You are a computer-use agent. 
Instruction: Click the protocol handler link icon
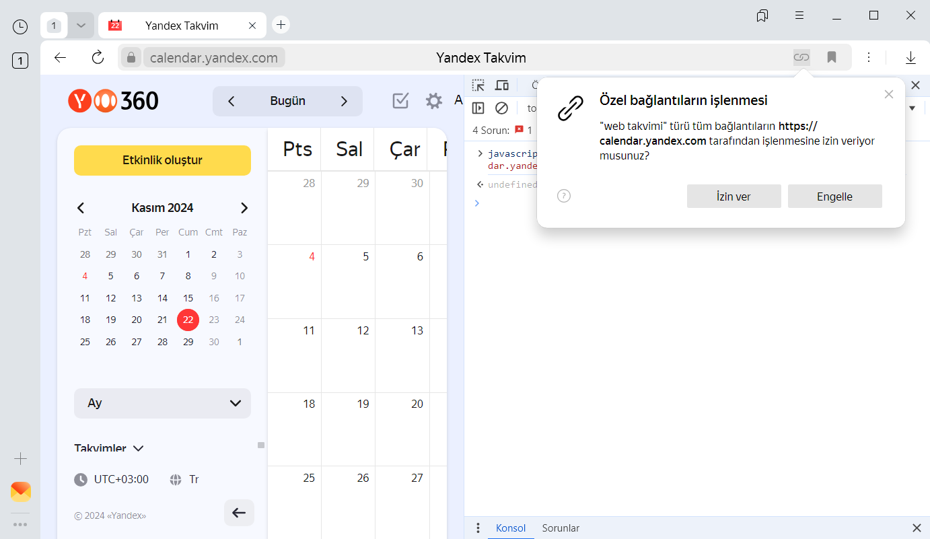(x=801, y=57)
